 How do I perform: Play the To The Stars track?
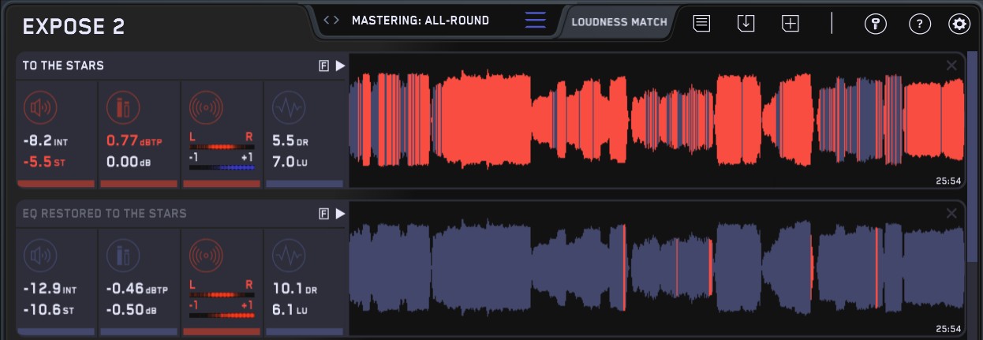[340, 66]
